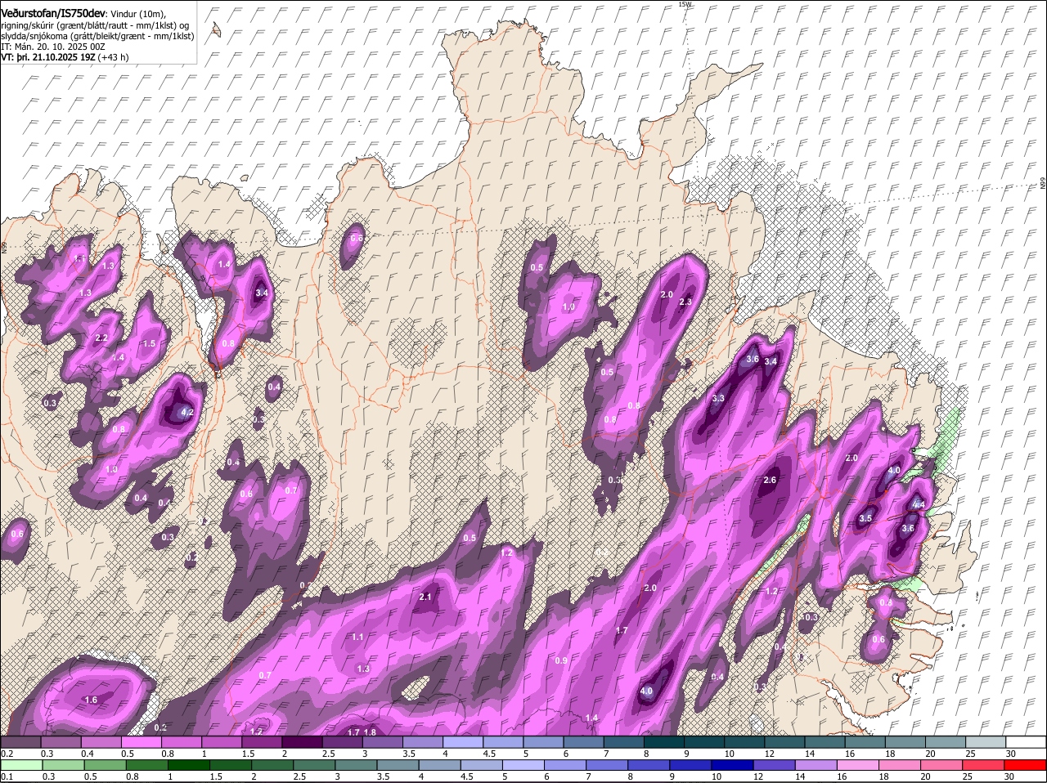Click the 2.3 precipitation value on map
The image size is (1047, 783).
(685, 302)
